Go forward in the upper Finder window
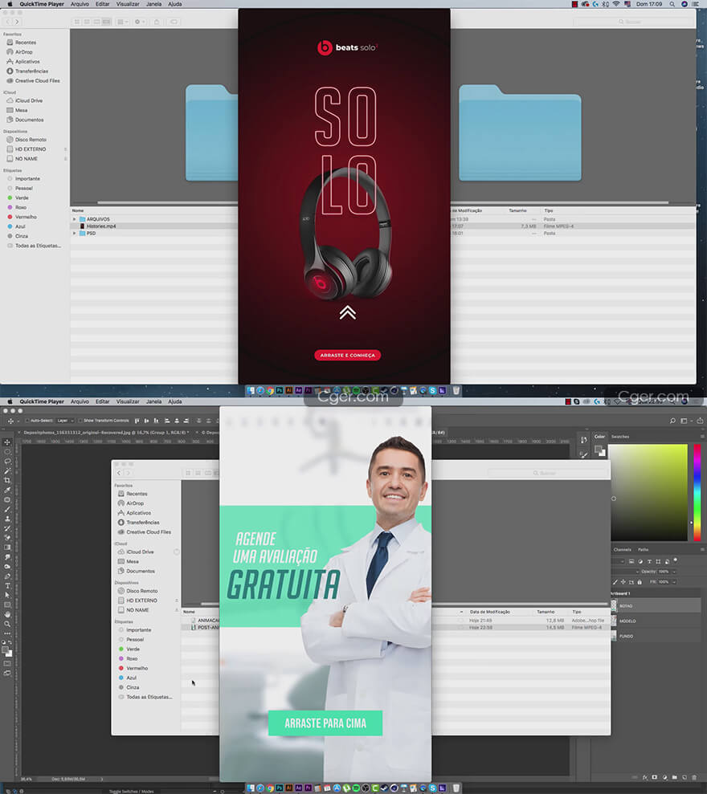707x794 pixels. [17, 22]
